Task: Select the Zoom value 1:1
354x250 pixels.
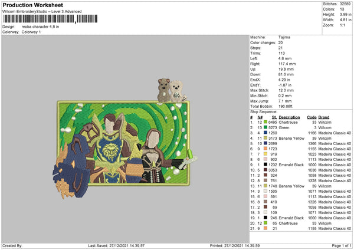Action: click(x=342, y=25)
